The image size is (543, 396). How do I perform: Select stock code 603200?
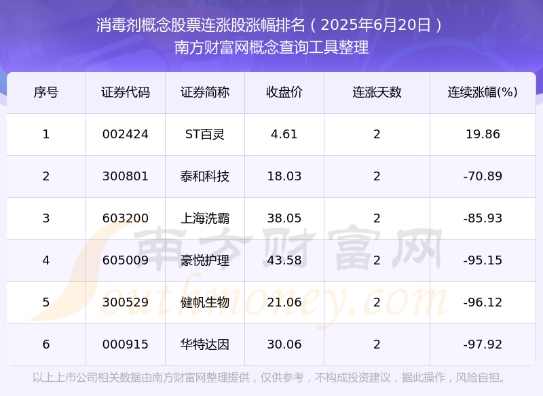[x=126, y=218]
